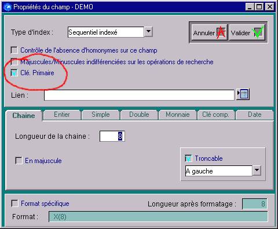278x229 pixels.
Task: Close the Propriétés du champ window
Action: coord(270,7)
